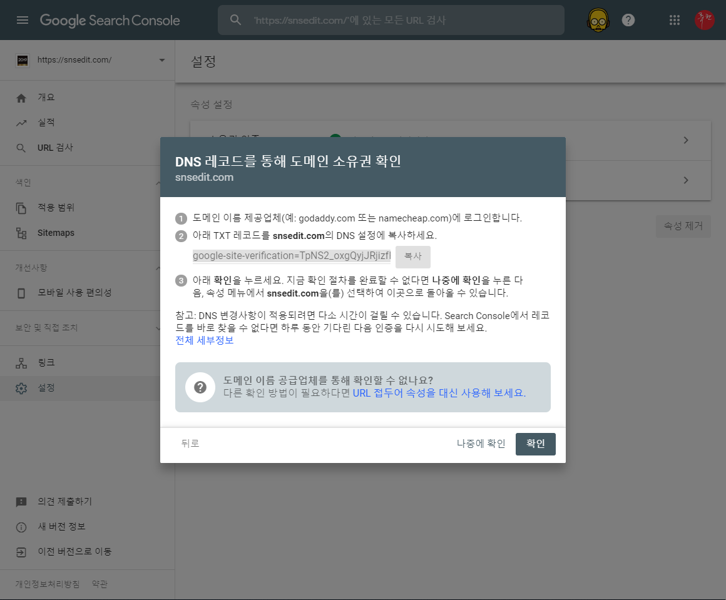Expand the second settings row chevron
726x600 pixels.
pos(686,180)
